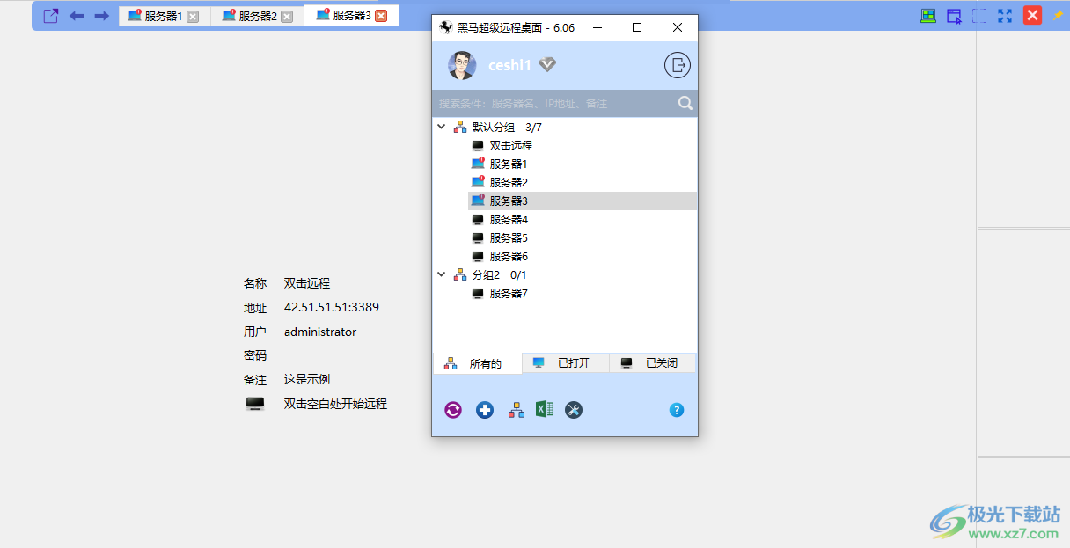Screen dimensions: 1070x548
Task: Click the pop-out window icon in top toolbar
Action: [51, 16]
